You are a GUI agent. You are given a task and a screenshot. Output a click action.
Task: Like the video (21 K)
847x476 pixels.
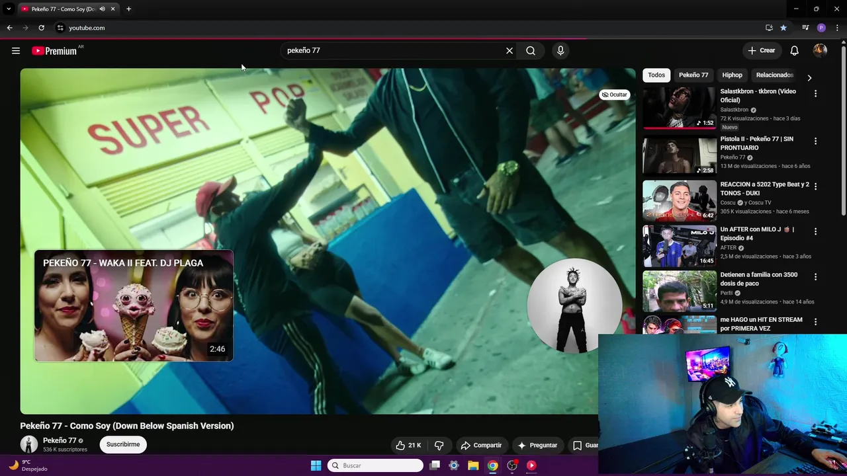(408, 446)
